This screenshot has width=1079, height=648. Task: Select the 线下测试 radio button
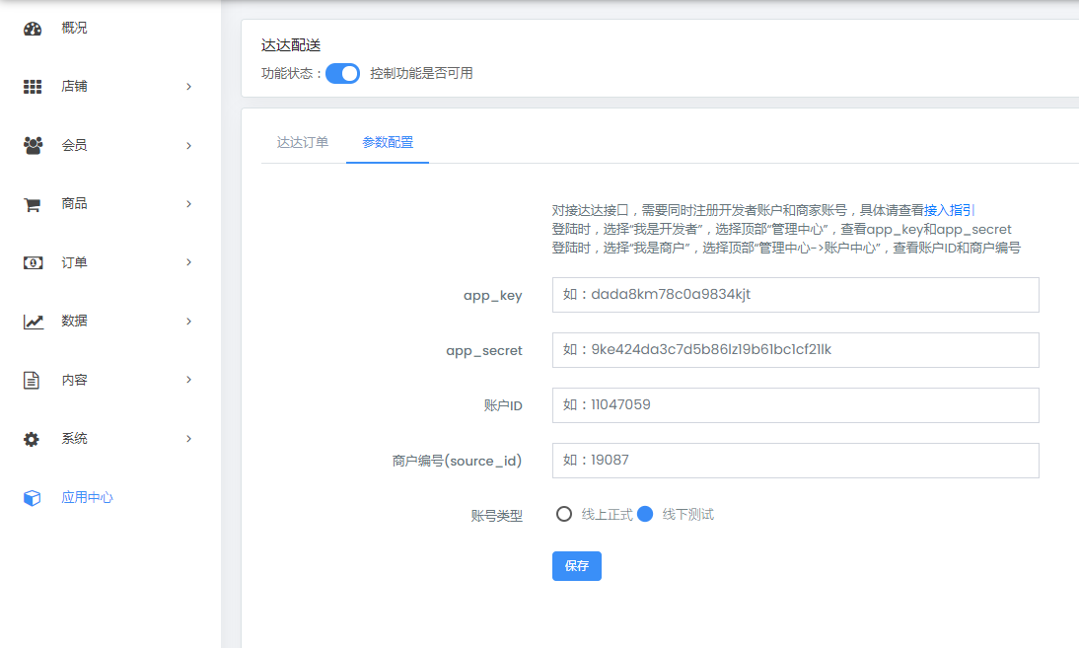point(645,514)
